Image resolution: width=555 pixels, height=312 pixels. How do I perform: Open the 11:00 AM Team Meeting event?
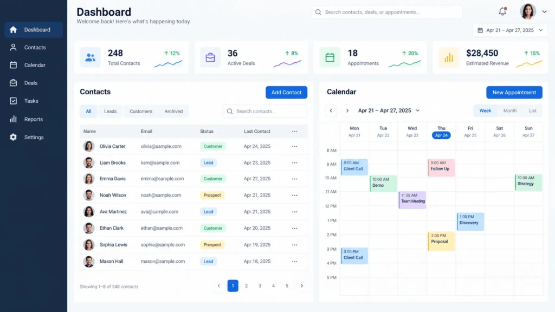tap(412, 200)
